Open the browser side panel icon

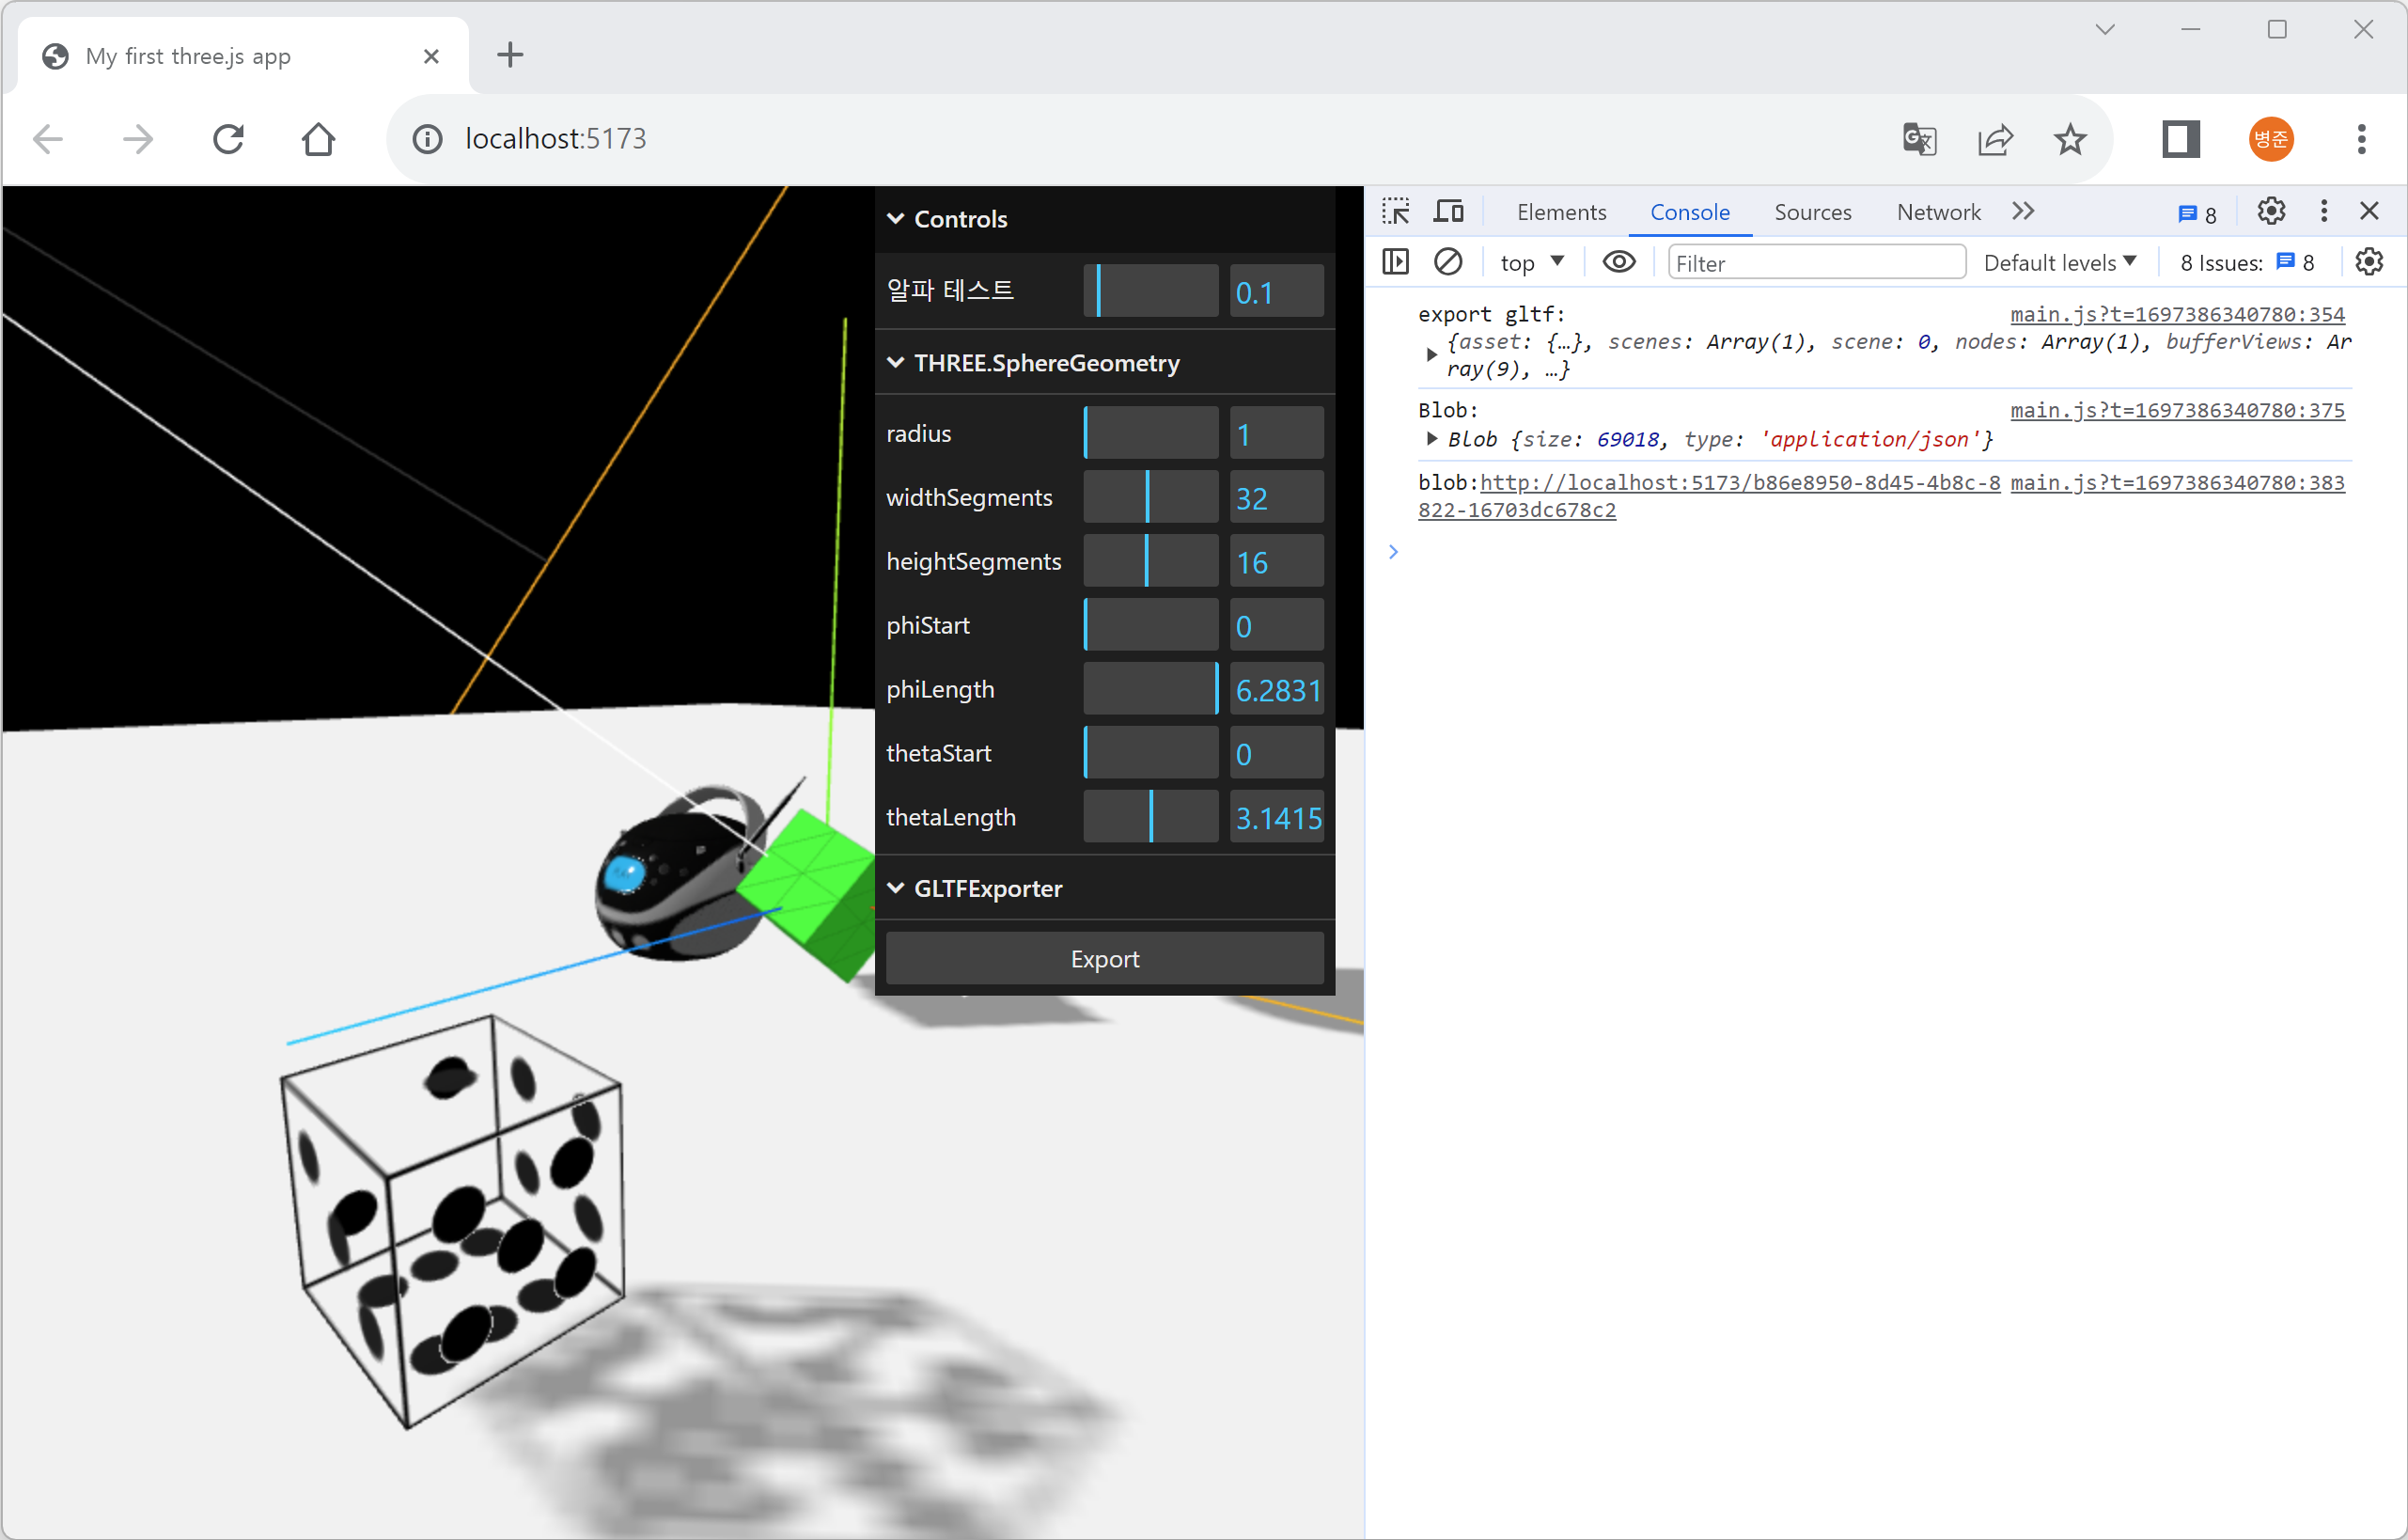(x=2180, y=138)
